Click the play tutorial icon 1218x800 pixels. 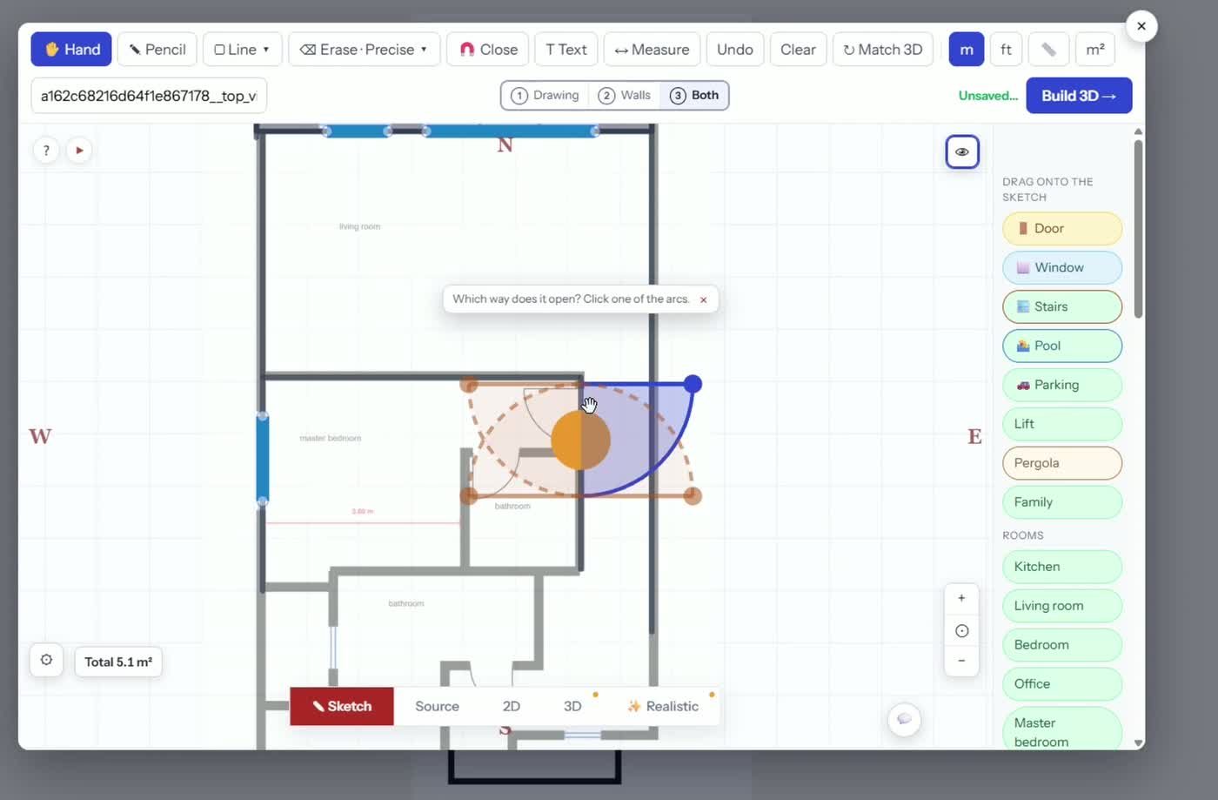point(79,151)
